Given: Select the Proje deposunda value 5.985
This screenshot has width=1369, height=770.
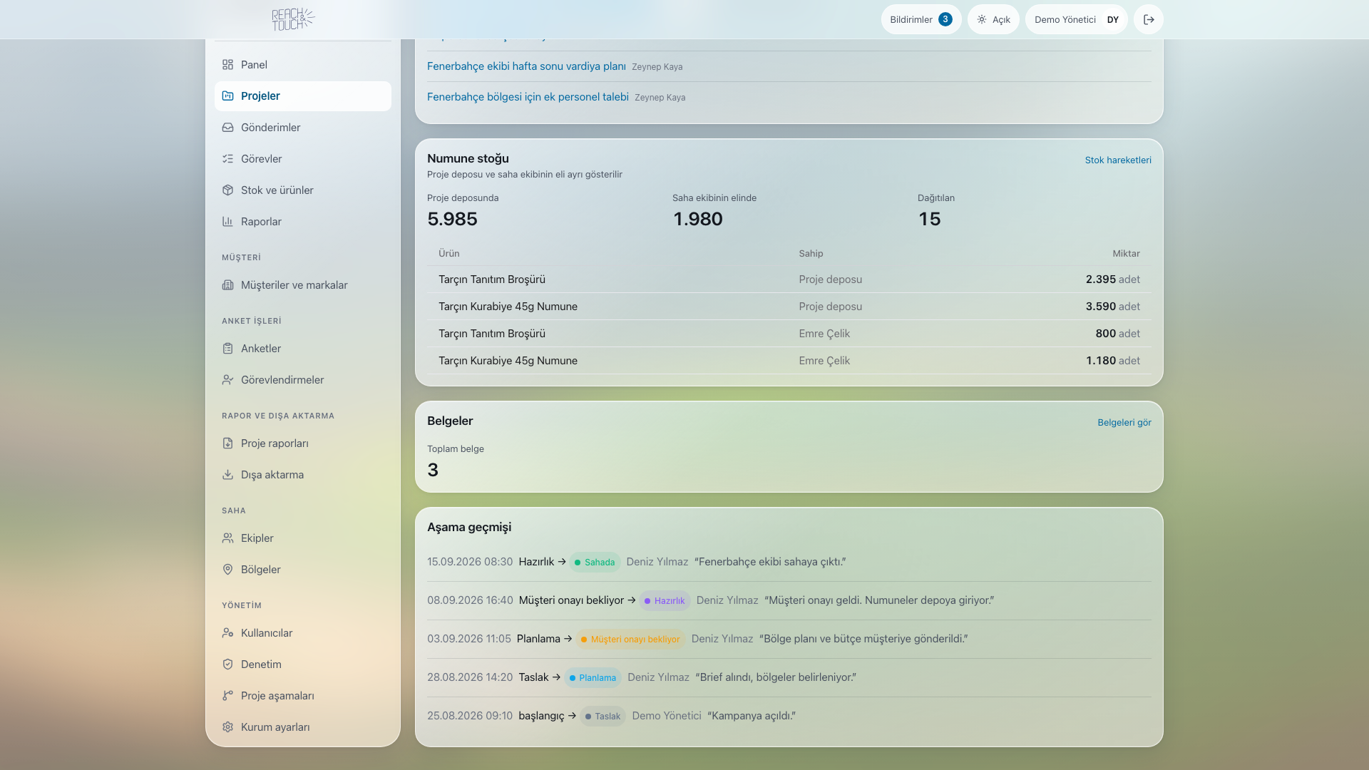Looking at the screenshot, I should click(x=453, y=219).
